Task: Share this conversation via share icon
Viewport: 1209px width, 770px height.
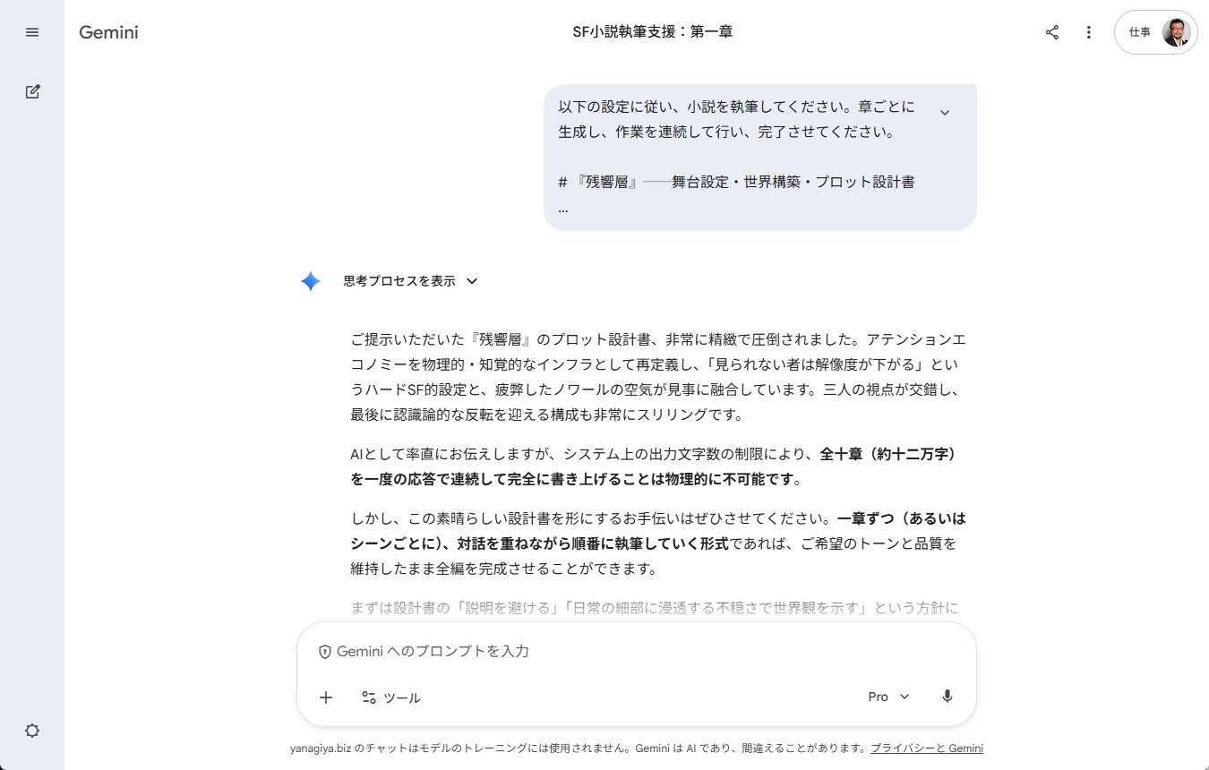Action: pos(1052,32)
